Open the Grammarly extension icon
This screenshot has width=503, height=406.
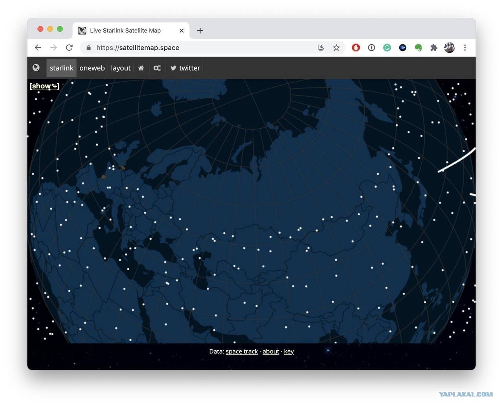point(387,47)
